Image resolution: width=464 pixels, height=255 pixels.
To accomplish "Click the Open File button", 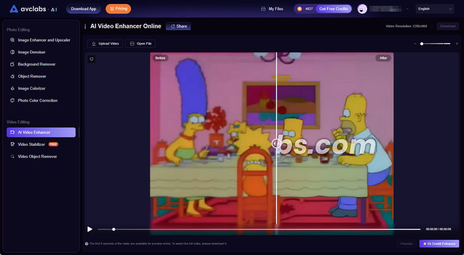I will [x=140, y=44].
